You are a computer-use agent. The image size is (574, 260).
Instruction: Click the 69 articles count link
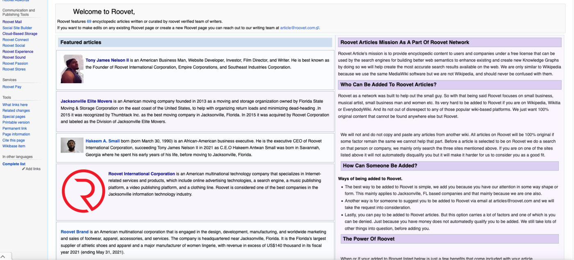pyautogui.click(x=89, y=21)
